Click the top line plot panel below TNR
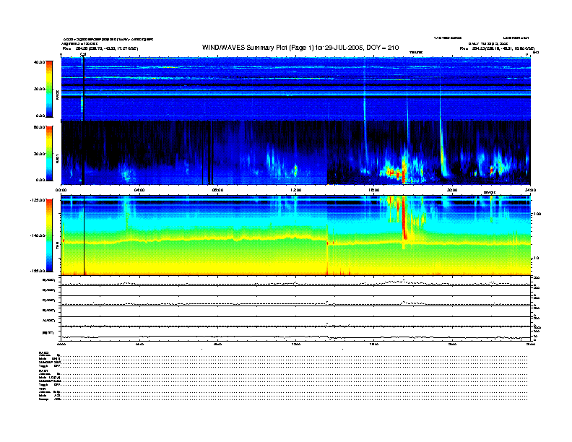Image resolution: width=572 pixels, height=442 pixels. click(x=296, y=281)
